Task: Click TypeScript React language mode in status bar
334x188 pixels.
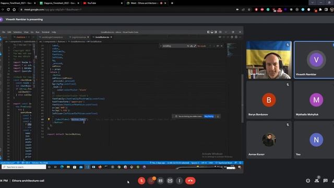Action: coord(225,163)
